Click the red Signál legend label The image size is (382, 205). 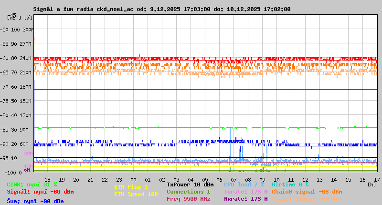[x=40, y=192]
